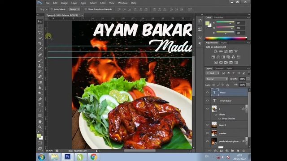Image resolution: width=287 pixels, height=161 pixels.
Task: Toggle Drop Shadow effect visibility
Action: (x=220, y=119)
